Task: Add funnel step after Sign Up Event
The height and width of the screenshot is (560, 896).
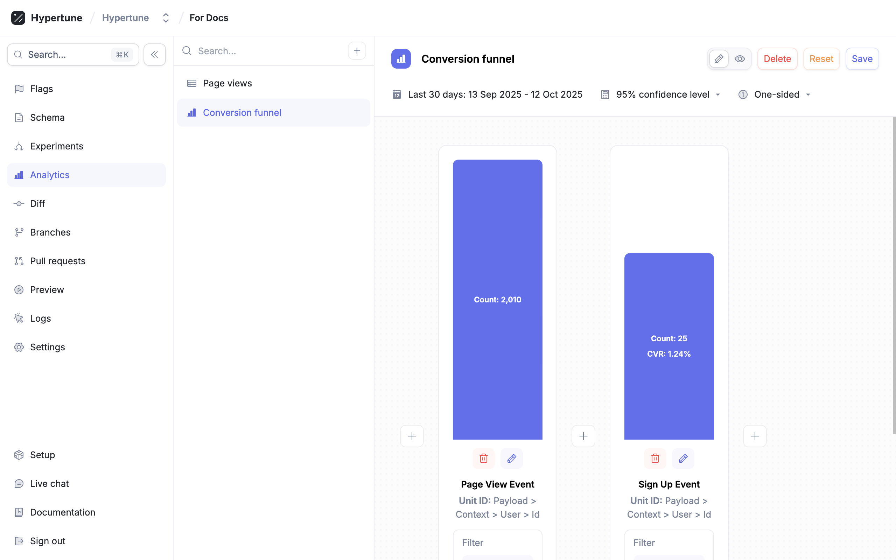Action: click(755, 436)
